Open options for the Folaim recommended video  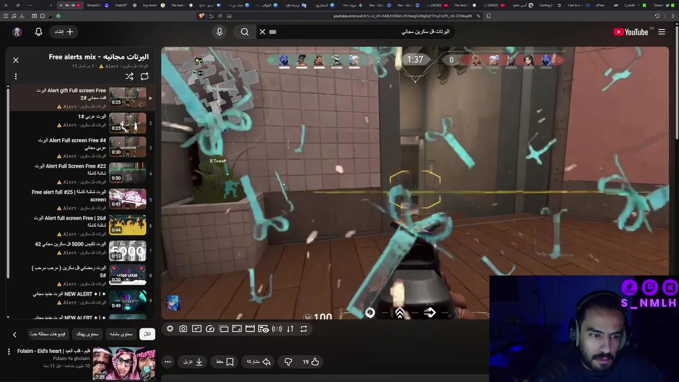8,352
